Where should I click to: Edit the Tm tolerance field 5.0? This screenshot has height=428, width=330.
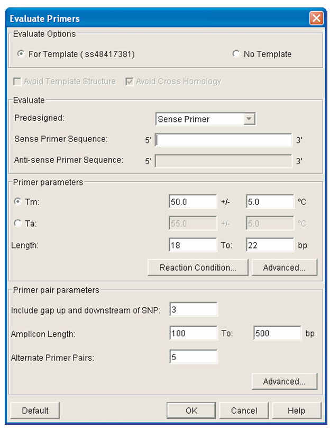(270, 202)
